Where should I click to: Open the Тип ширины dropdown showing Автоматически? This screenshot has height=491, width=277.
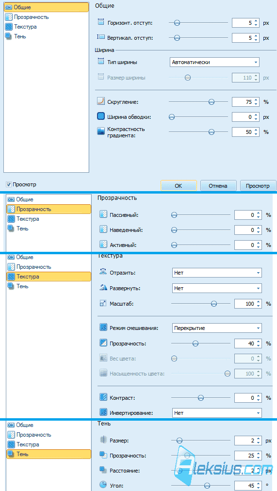point(214,62)
